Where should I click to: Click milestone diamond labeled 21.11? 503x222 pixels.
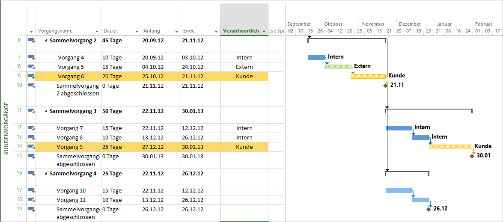pyautogui.click(x=385, y=85)
